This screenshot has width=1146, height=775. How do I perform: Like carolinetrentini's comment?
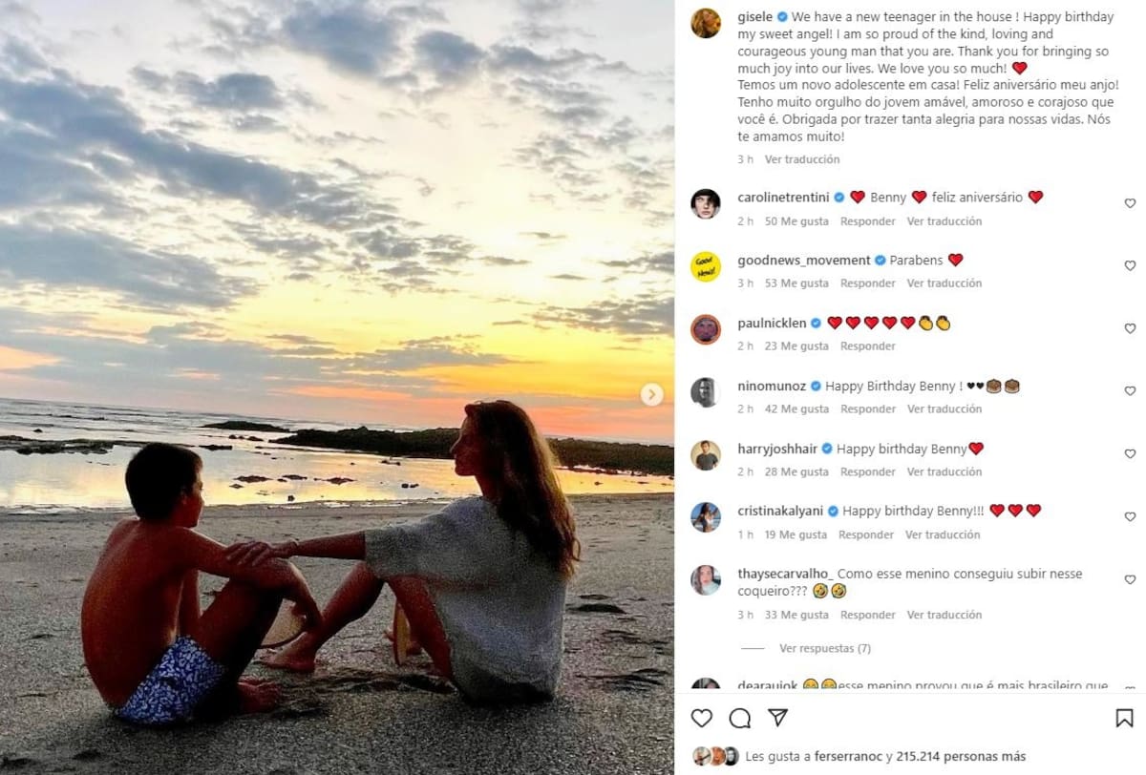(1130, 203)
